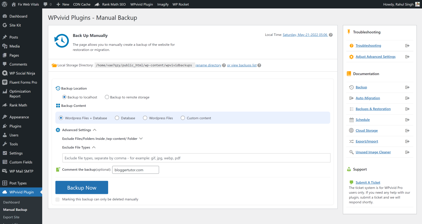The height and width of the screenshot is (224, 422).
Task: Click the Exclude file types input field
Action: coord(196,158)
